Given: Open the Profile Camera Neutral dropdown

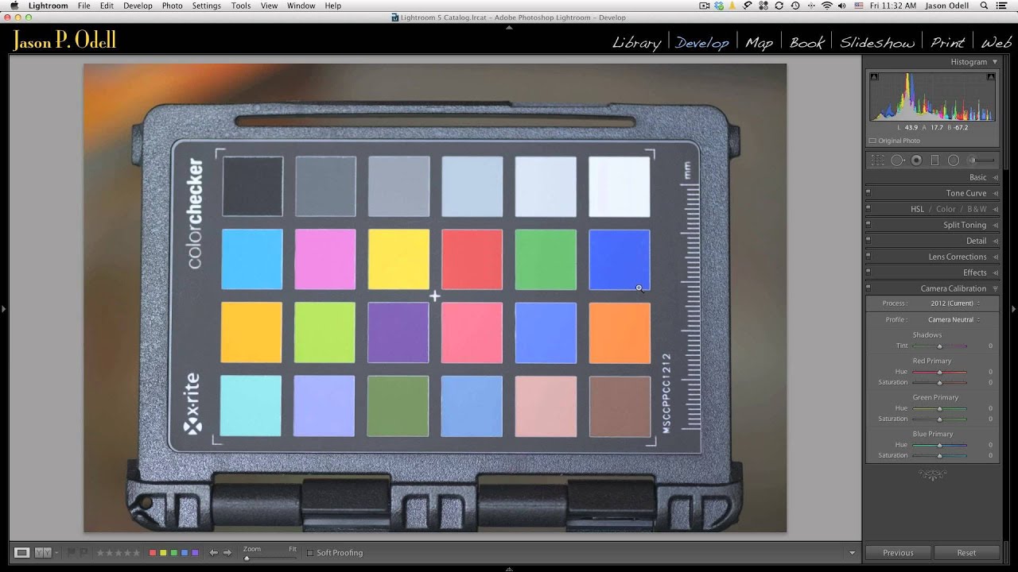Looking at the screenshot, I should coord(954,319).
